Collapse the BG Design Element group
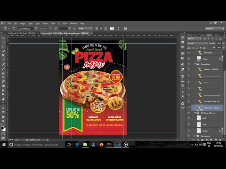The width and height of the screenshot is (226, 169). (195, 113)
